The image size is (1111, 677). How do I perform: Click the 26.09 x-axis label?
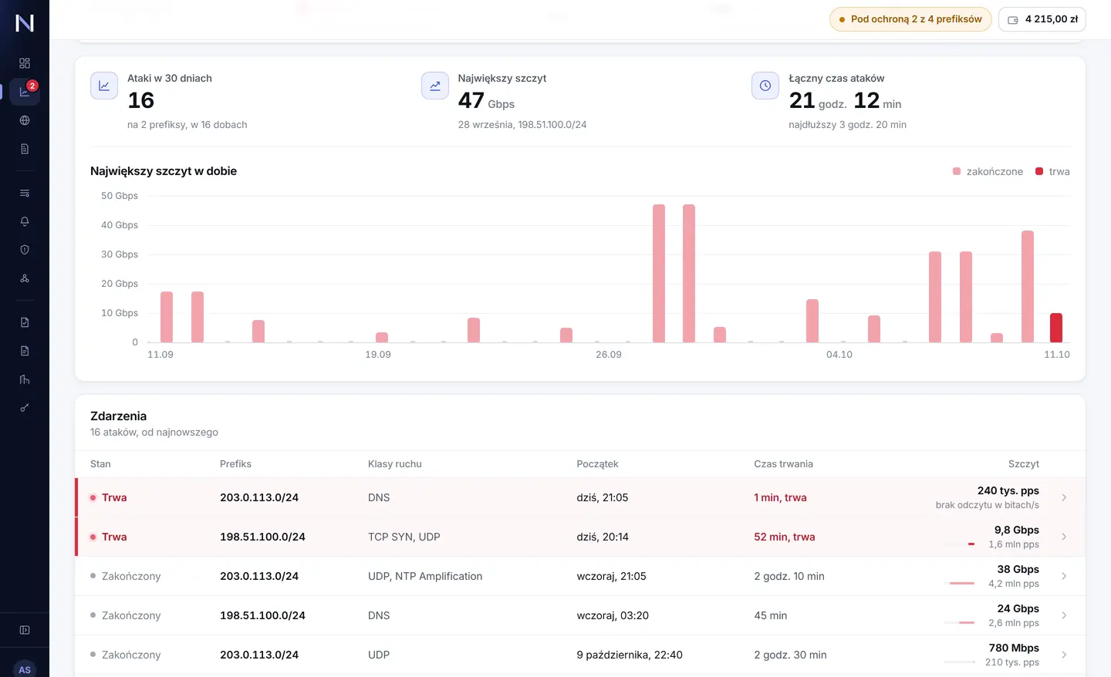point(609,355)
